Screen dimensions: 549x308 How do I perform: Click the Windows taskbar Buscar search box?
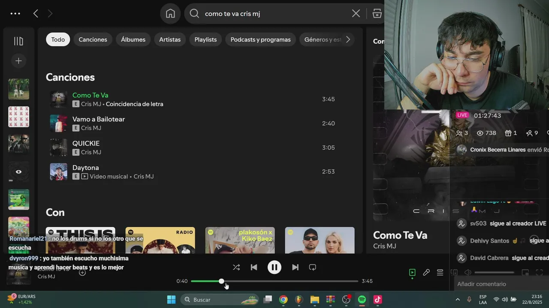pyautogui.click(x=220, y=299)
